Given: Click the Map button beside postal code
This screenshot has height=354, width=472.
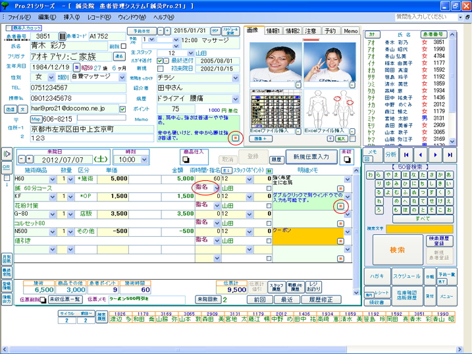Looking at the screenshot, I should pos(36,119).
